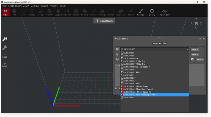Click the wrench settings sidebar icon

(5, 48)
